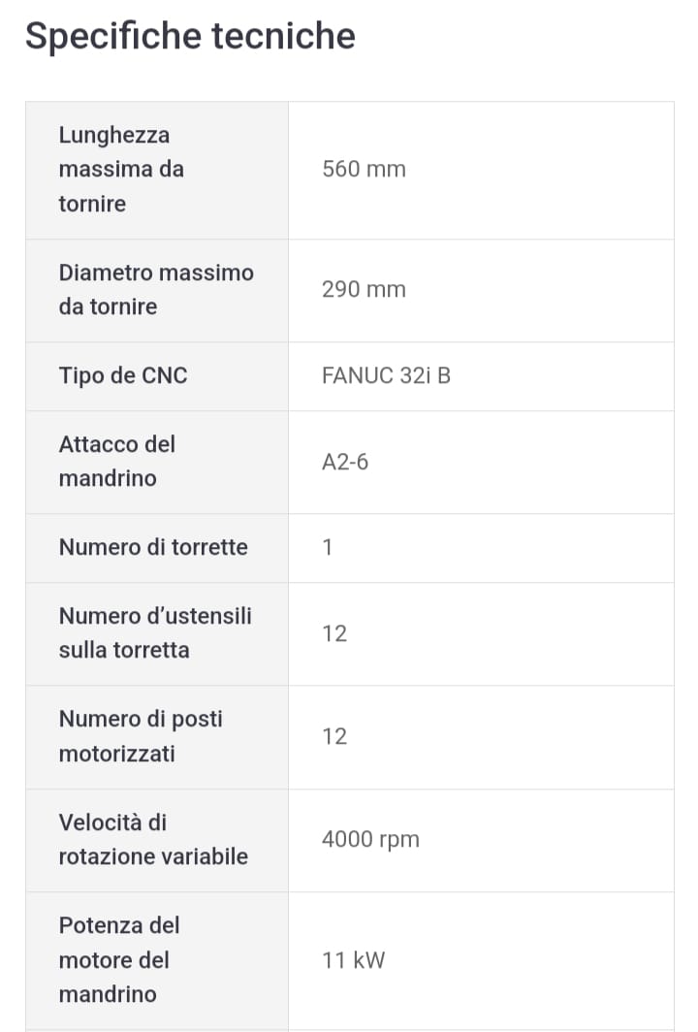Click the 12 value for motorized stations
Viewport: 698px width, 1032px height.
[x=334, y=736]
